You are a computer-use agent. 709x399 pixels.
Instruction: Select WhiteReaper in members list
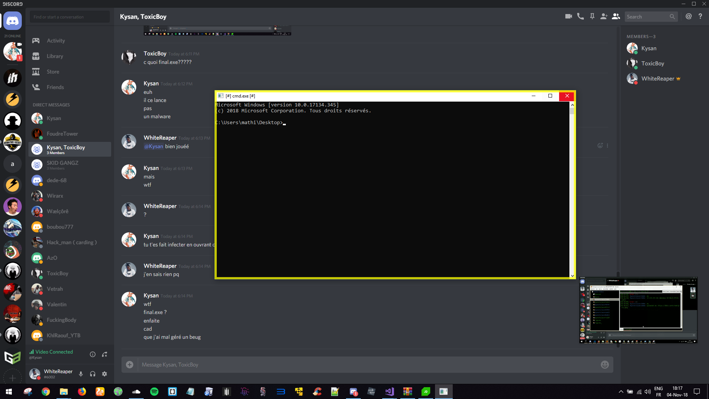tap(657, 79)
